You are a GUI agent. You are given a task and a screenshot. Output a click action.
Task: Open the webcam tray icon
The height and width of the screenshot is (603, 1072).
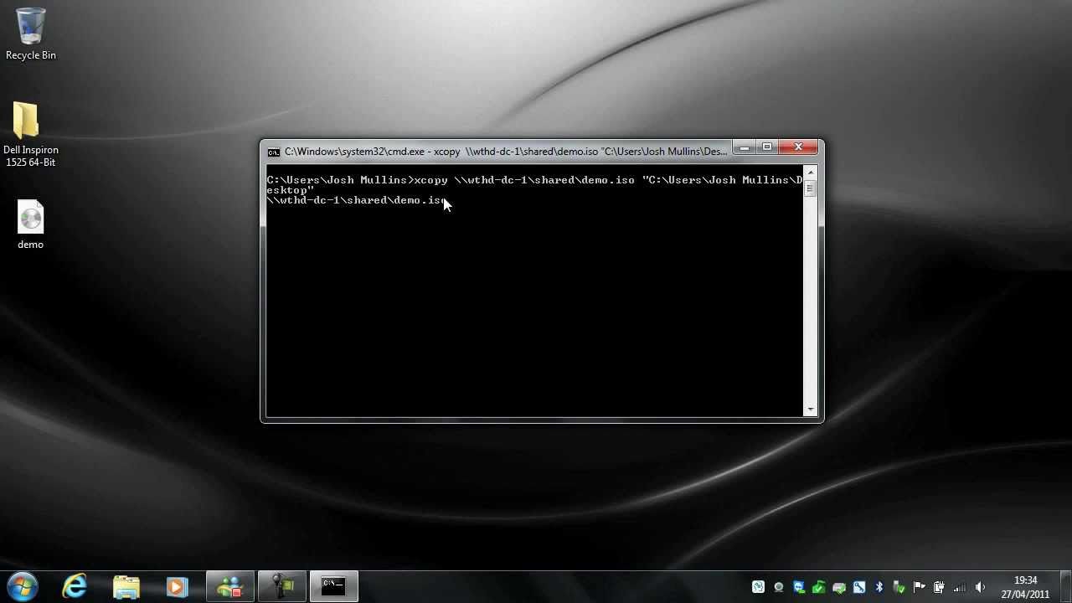tap(779, 587)
